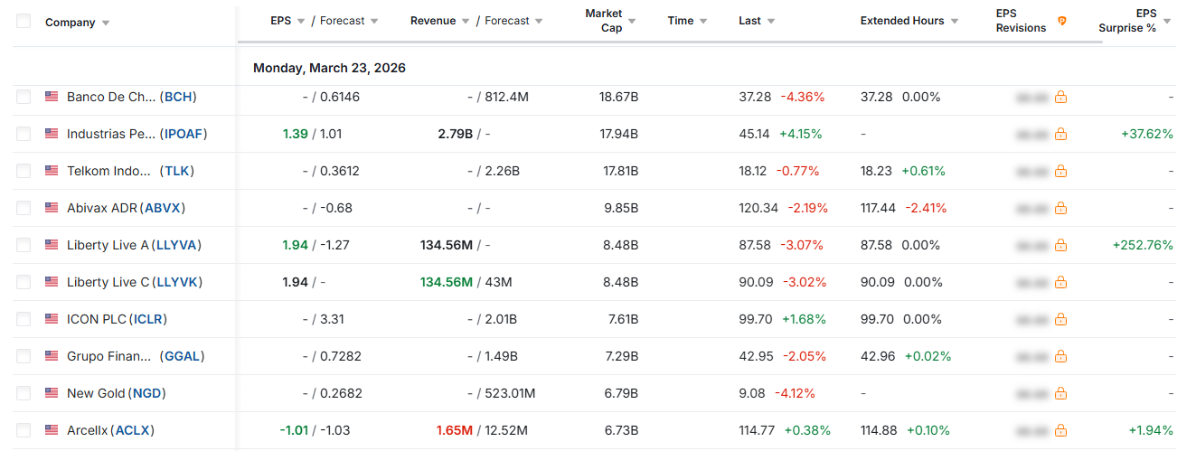Click the orange pro icon beside EPS Revisions
Image resolution: width=1196 pixels, height=451 pixels.
1062,21
